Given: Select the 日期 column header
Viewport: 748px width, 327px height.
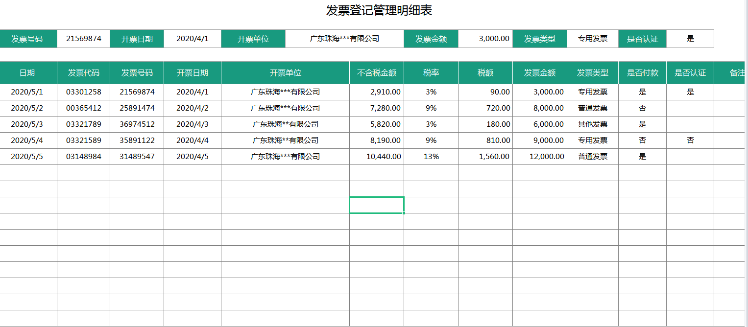Looking at the screenshot, I should coord(28,72).
